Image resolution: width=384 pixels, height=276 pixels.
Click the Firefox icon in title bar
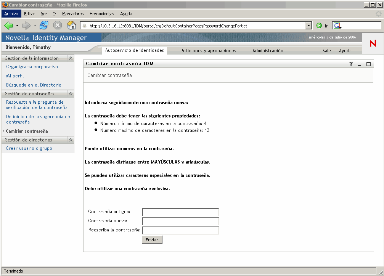pos(5,5)
